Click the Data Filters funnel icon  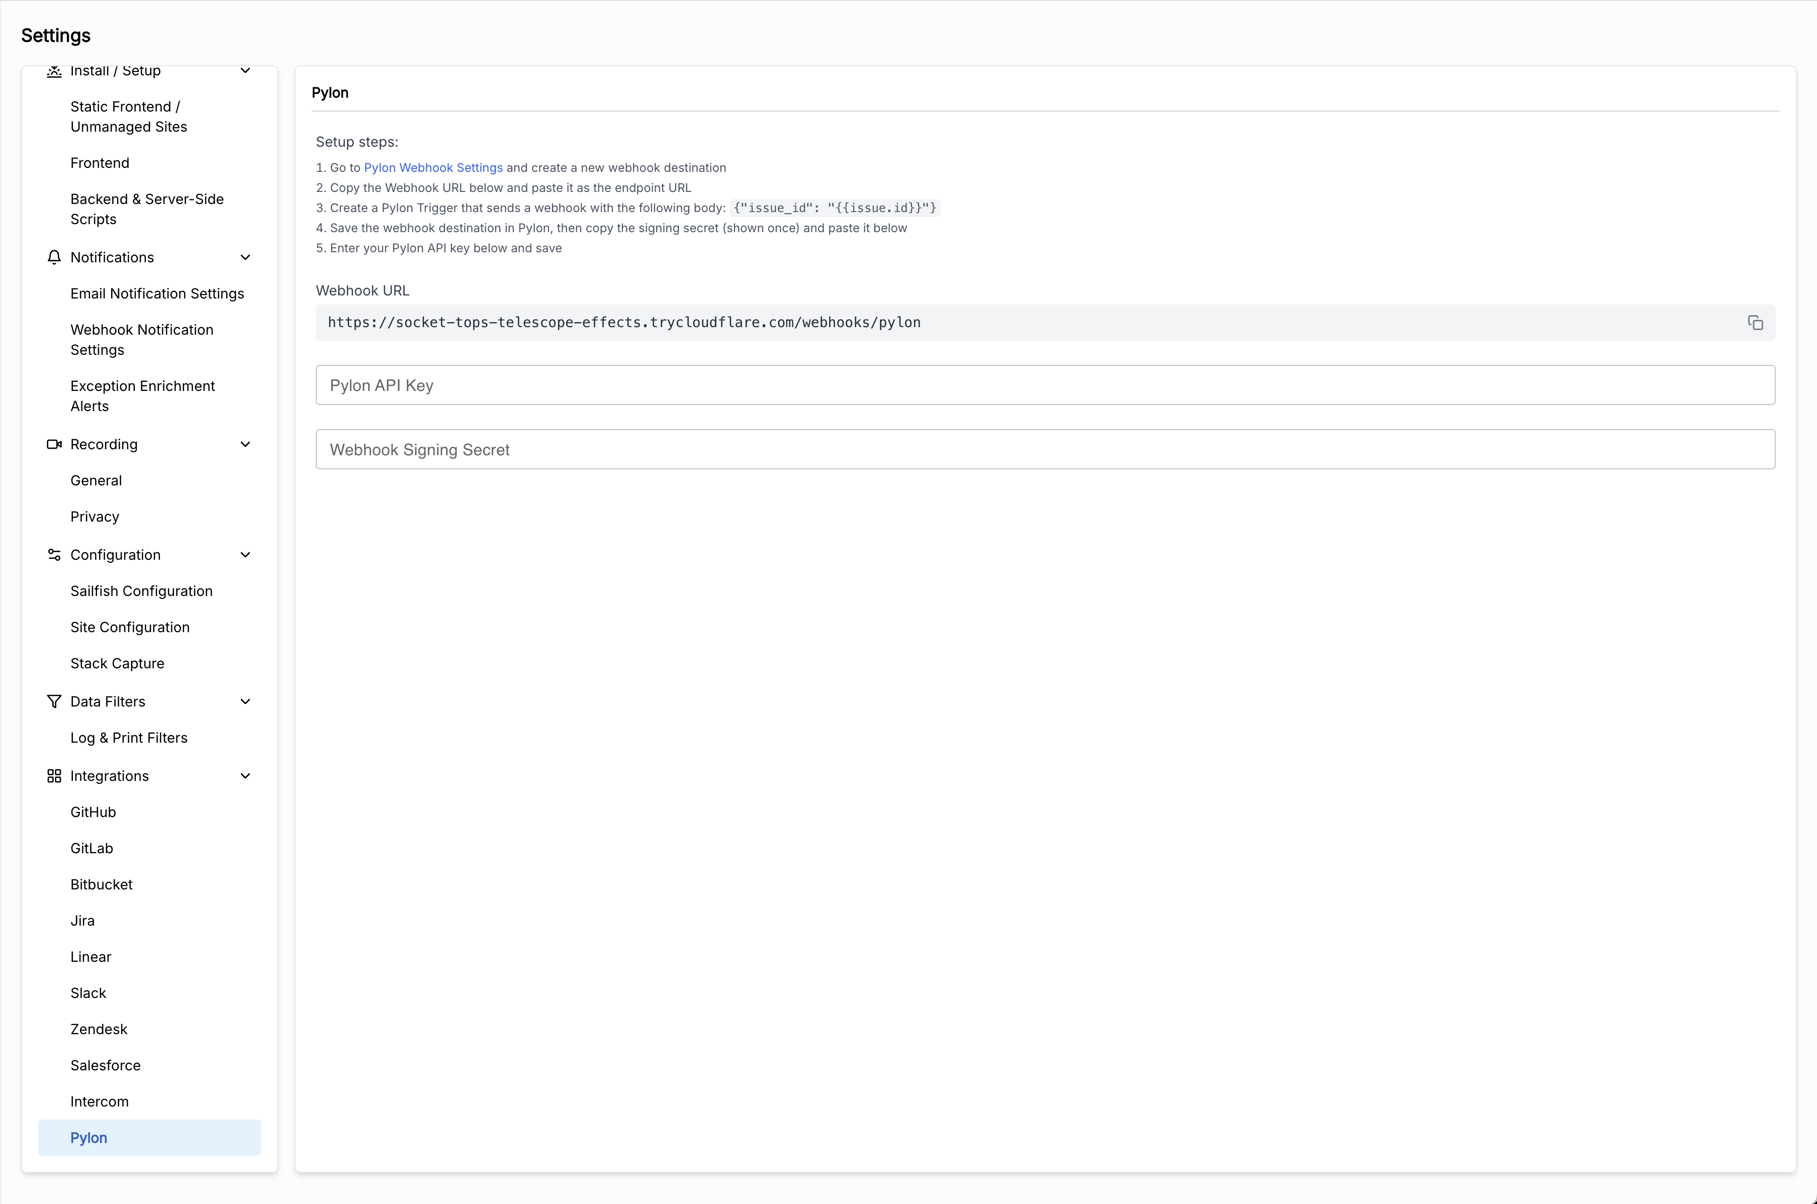[x=54, y=701]
